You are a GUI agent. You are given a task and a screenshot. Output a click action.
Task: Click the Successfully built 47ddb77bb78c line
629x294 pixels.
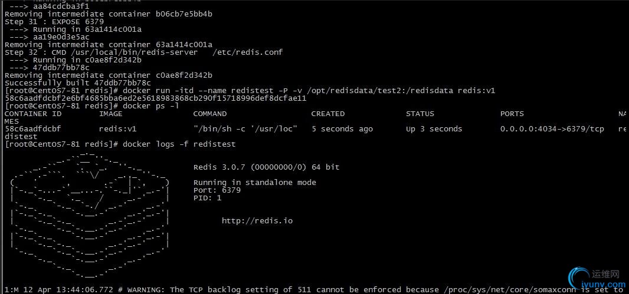[78, 83]
